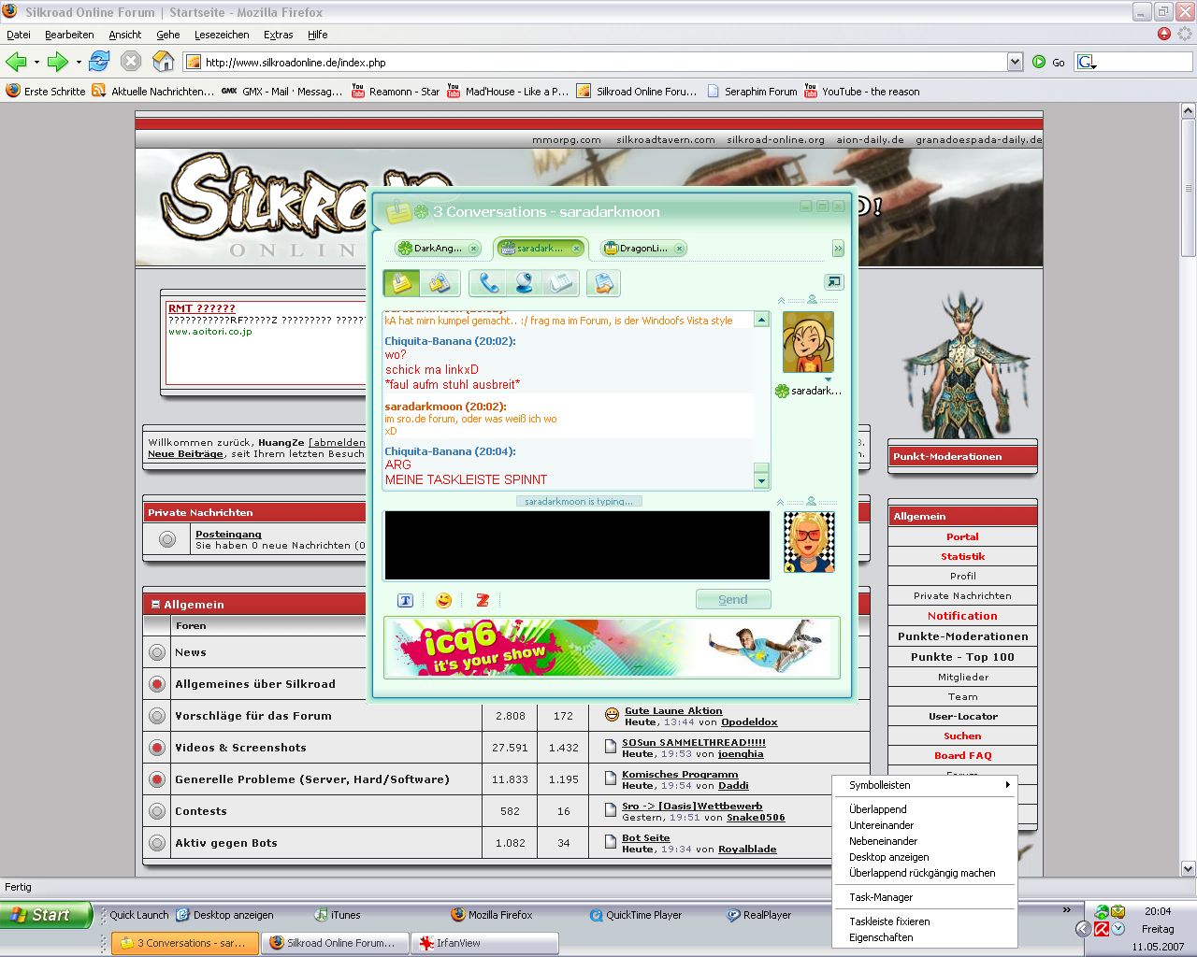The width and height of the screenshot is (1197, 957).
Task: Click the Firefox reload page icon
Action: coord(99,62)
